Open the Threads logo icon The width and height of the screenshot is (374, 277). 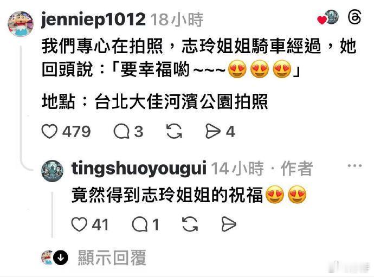pyautogui.click(x=354, y=17)
